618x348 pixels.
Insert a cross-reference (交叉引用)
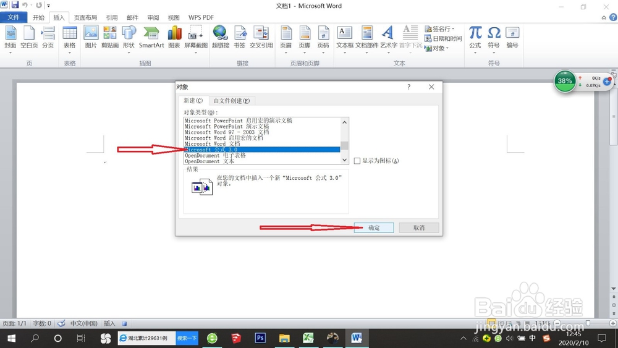[x=261, y=38]
